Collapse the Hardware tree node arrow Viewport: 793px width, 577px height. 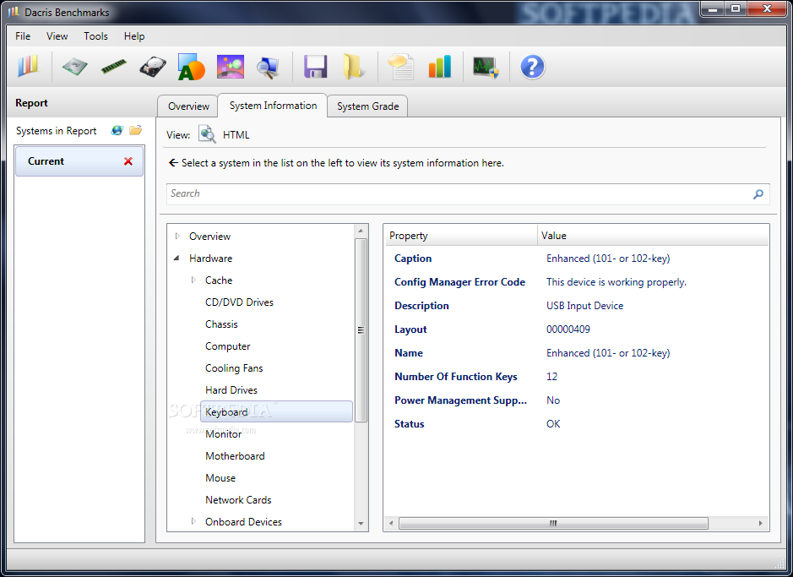tap(177, 258)
